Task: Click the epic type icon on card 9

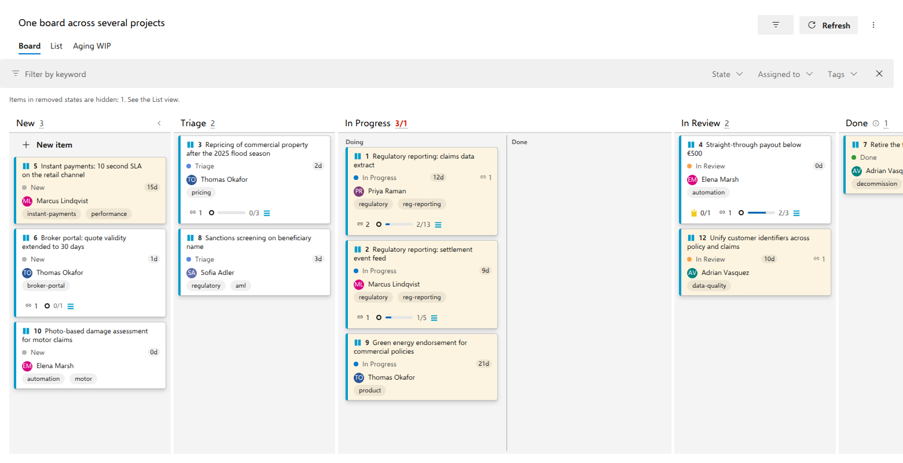Action: (x=358, y=343)
